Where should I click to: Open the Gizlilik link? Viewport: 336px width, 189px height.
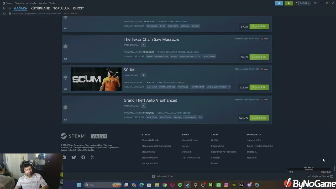[214, 140]
